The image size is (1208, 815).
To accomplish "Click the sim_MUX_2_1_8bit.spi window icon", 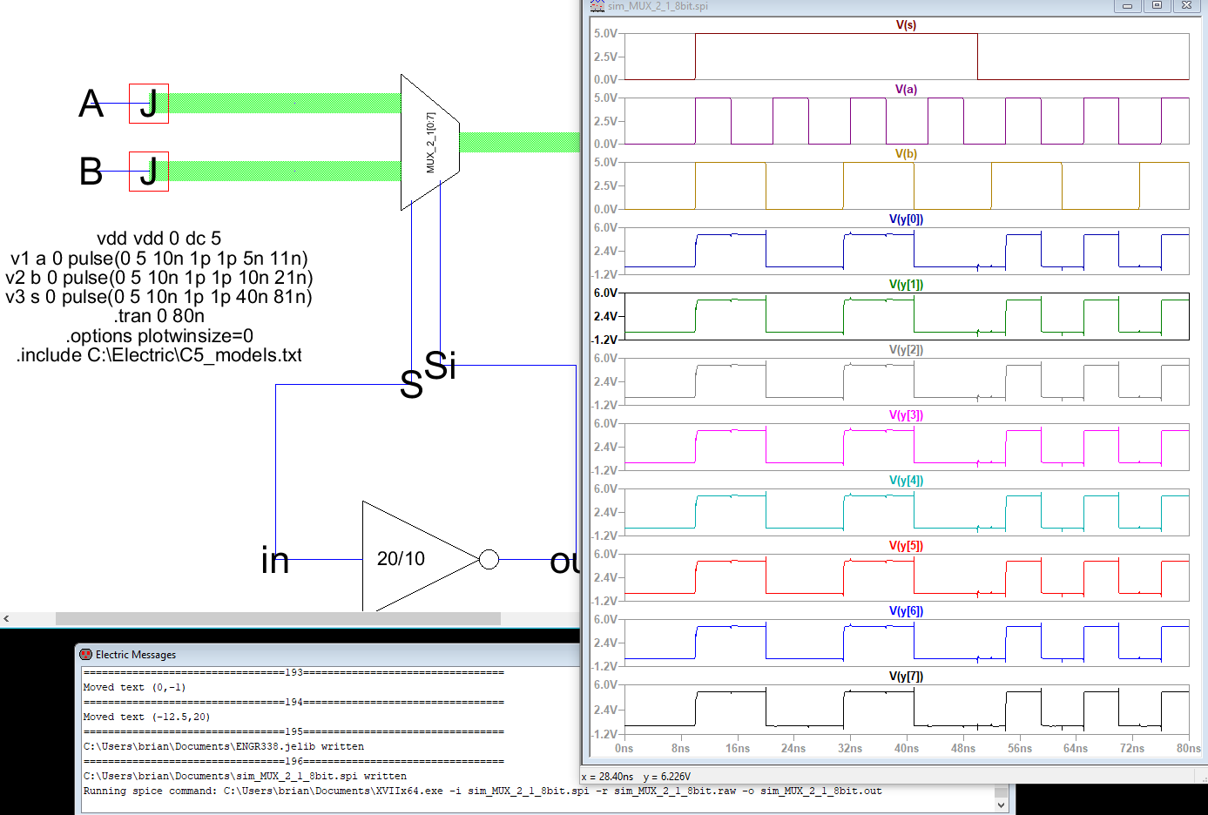I will pyautogui.click(x=597, y=6).
